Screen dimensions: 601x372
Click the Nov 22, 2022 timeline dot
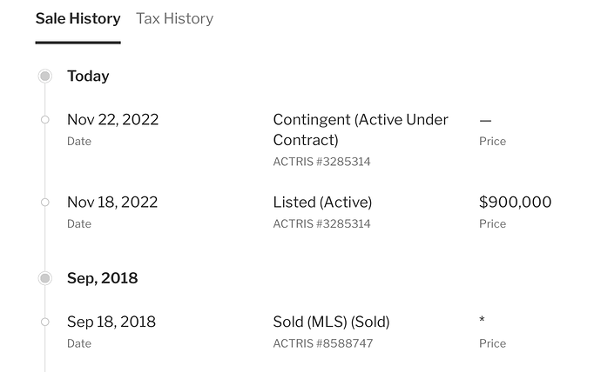pos(44,120)
